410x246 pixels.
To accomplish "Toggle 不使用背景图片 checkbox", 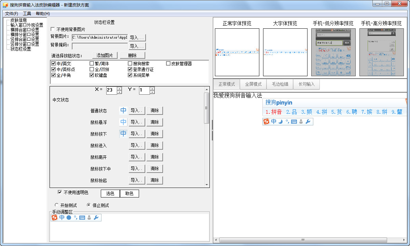I will 53,29.
